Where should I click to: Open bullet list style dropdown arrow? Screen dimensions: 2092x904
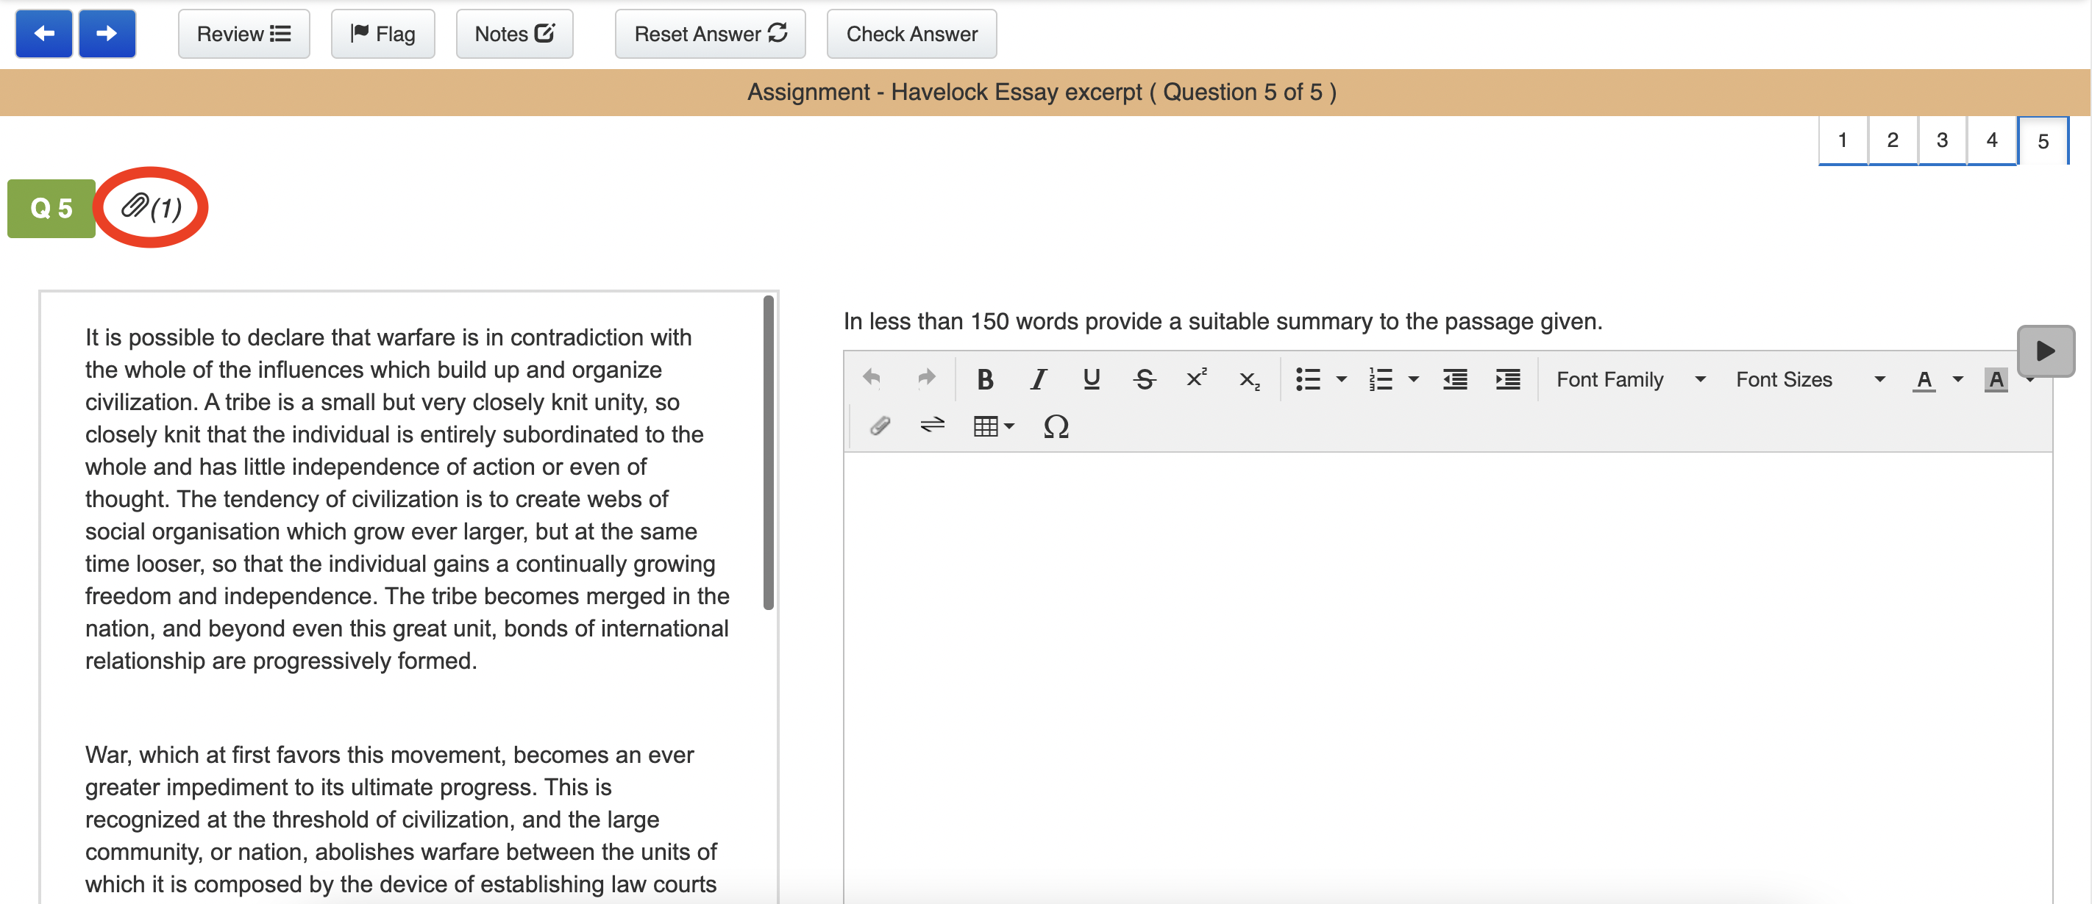coord(1342,379)
